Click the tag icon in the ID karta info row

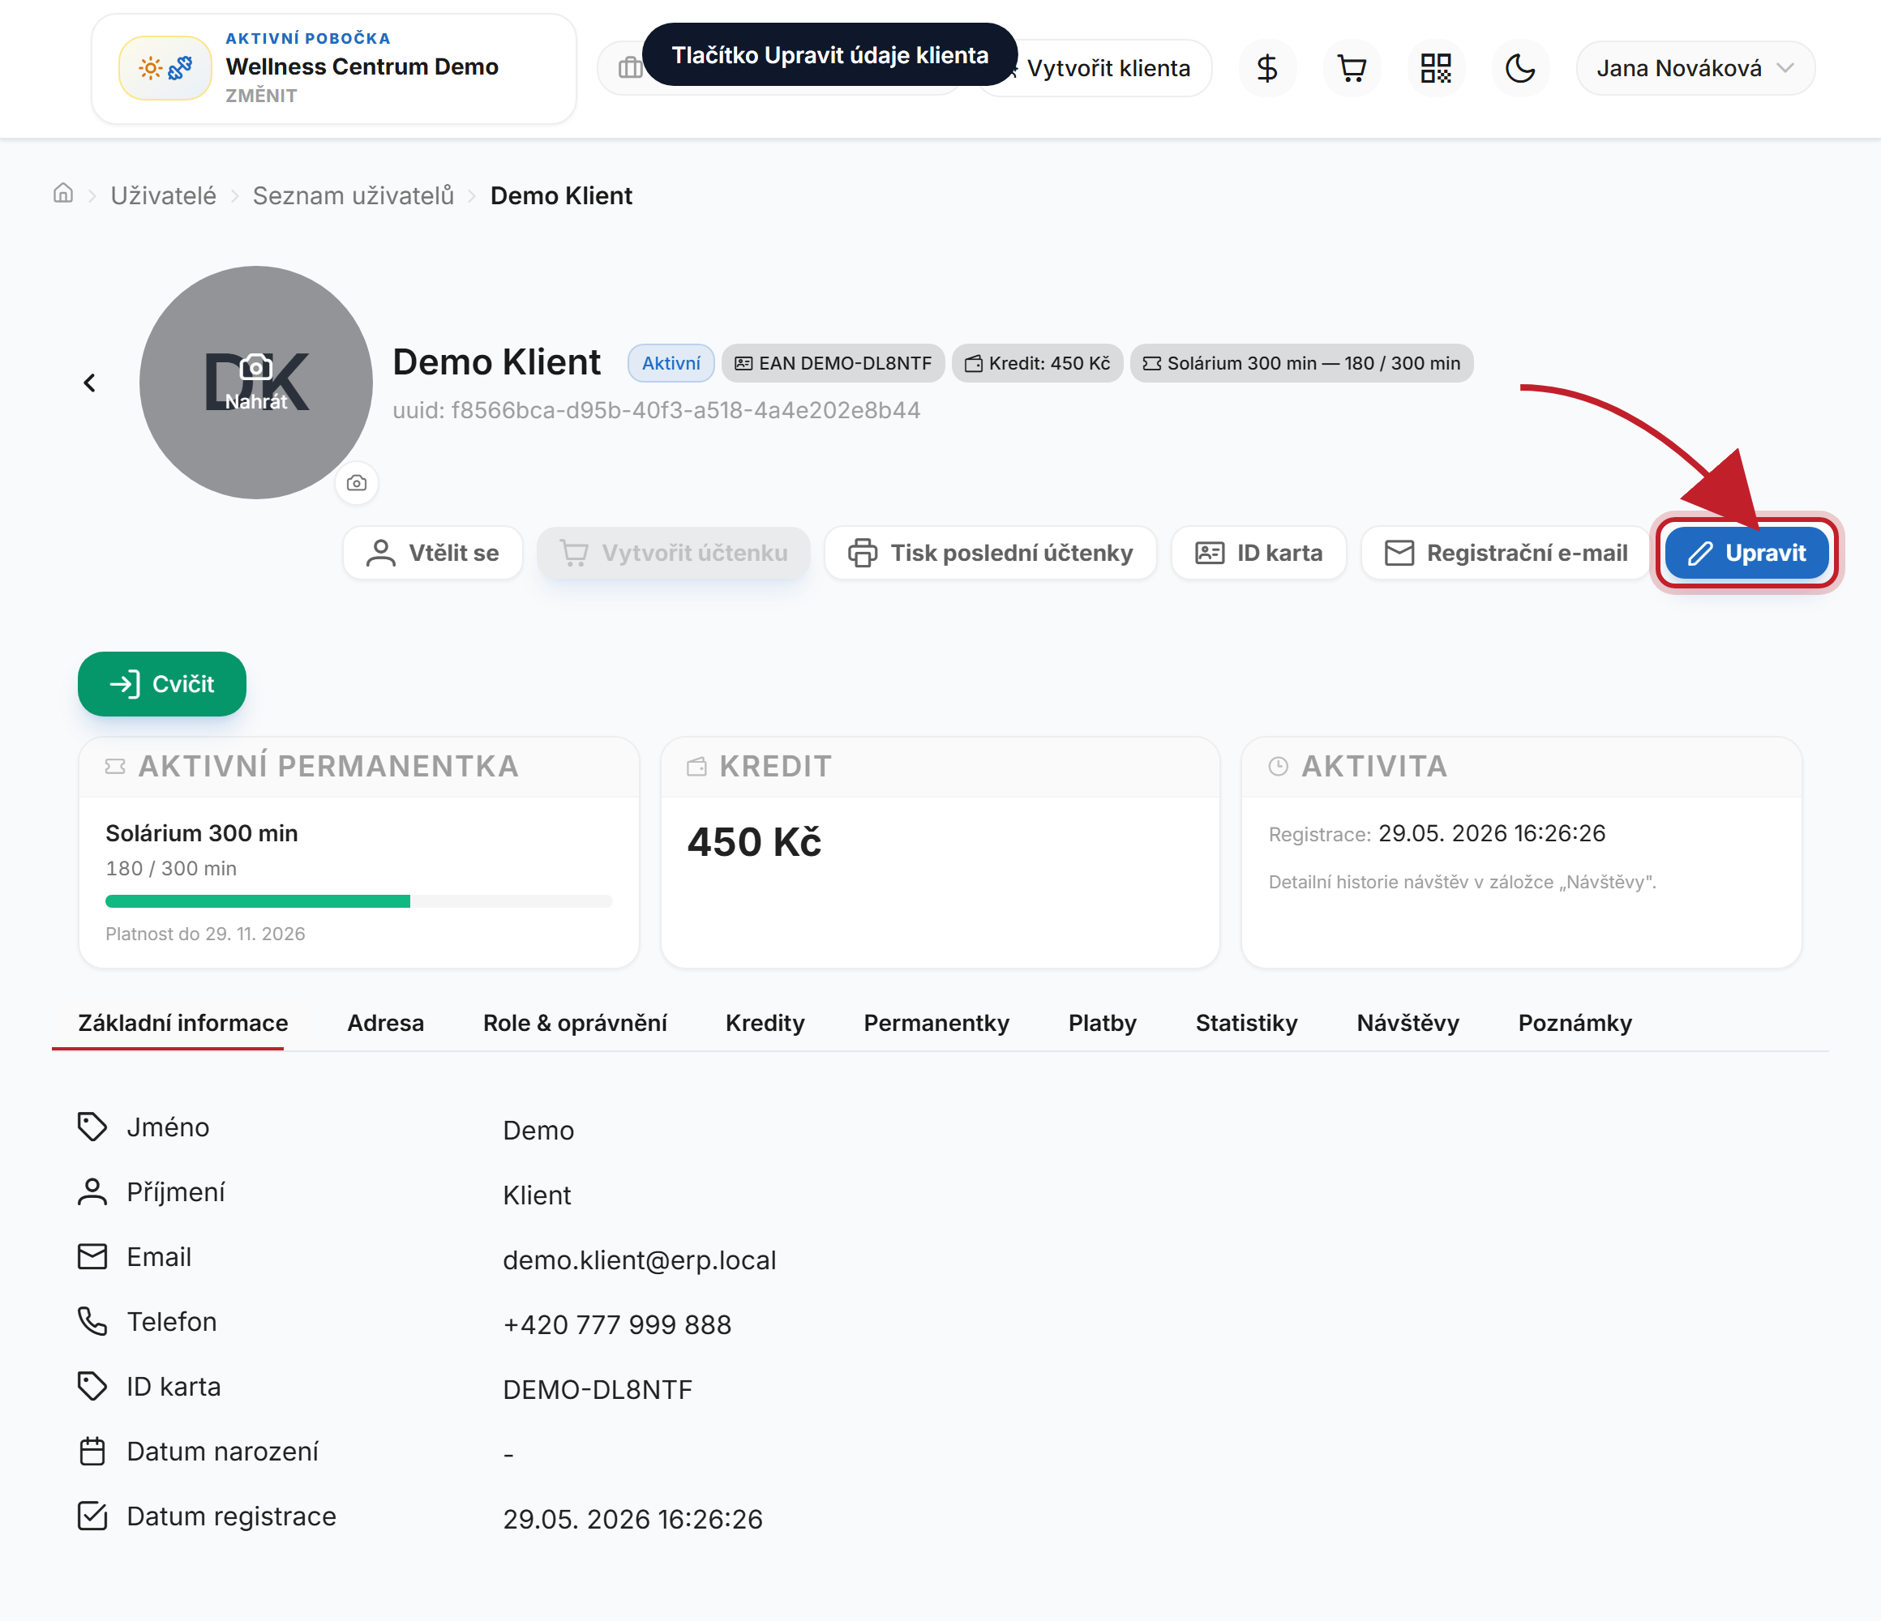point(92,1387)
